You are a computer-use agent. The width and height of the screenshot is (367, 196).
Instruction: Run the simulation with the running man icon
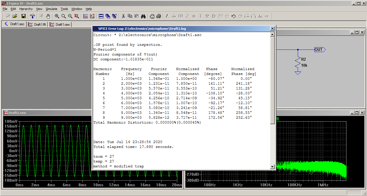pyautogui.click(x=41, y=16)
